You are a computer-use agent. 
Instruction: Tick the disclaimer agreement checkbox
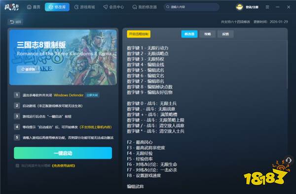click(x=17, y=166)
